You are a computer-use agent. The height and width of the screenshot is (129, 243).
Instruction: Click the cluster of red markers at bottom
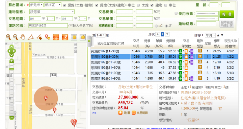[x=74, y=123]
